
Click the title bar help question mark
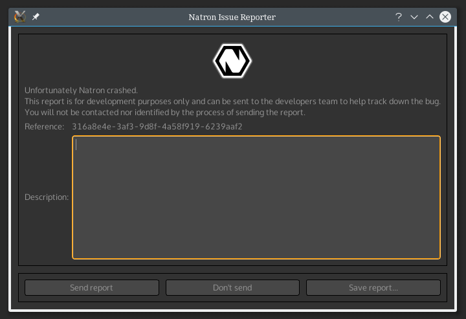tap(399, 17)
